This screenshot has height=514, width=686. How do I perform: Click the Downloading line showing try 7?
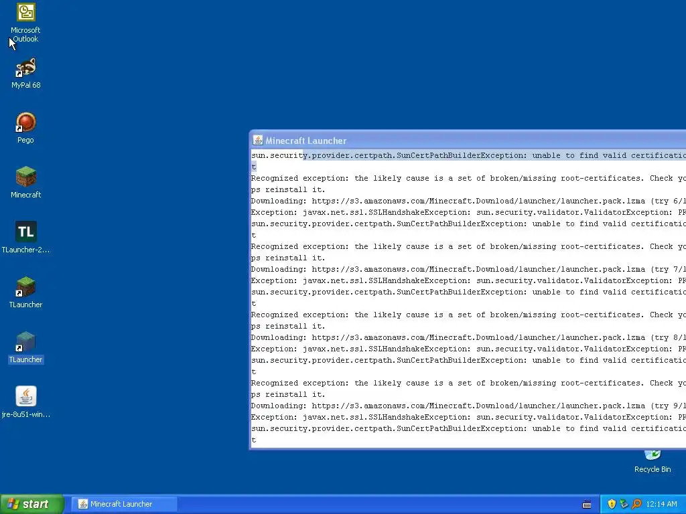468,269
